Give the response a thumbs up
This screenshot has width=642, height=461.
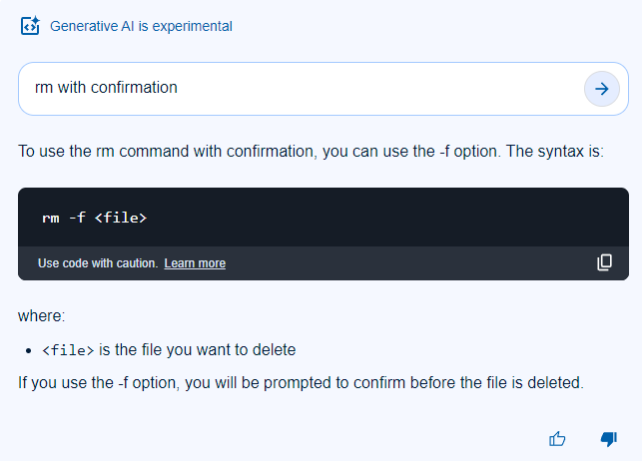(x=558, y=439)
